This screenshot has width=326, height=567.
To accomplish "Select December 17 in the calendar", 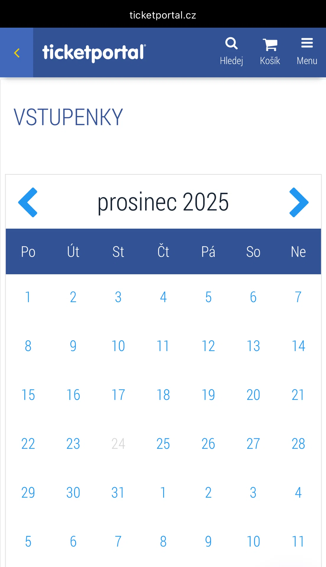I will point(118,395).
